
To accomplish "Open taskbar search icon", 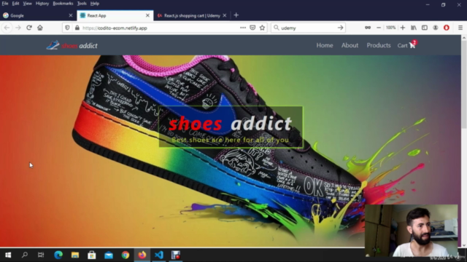I will (x=25, y=255).
